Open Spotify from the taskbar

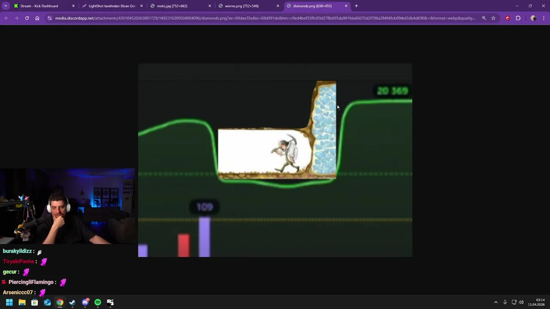coord(98,302)
